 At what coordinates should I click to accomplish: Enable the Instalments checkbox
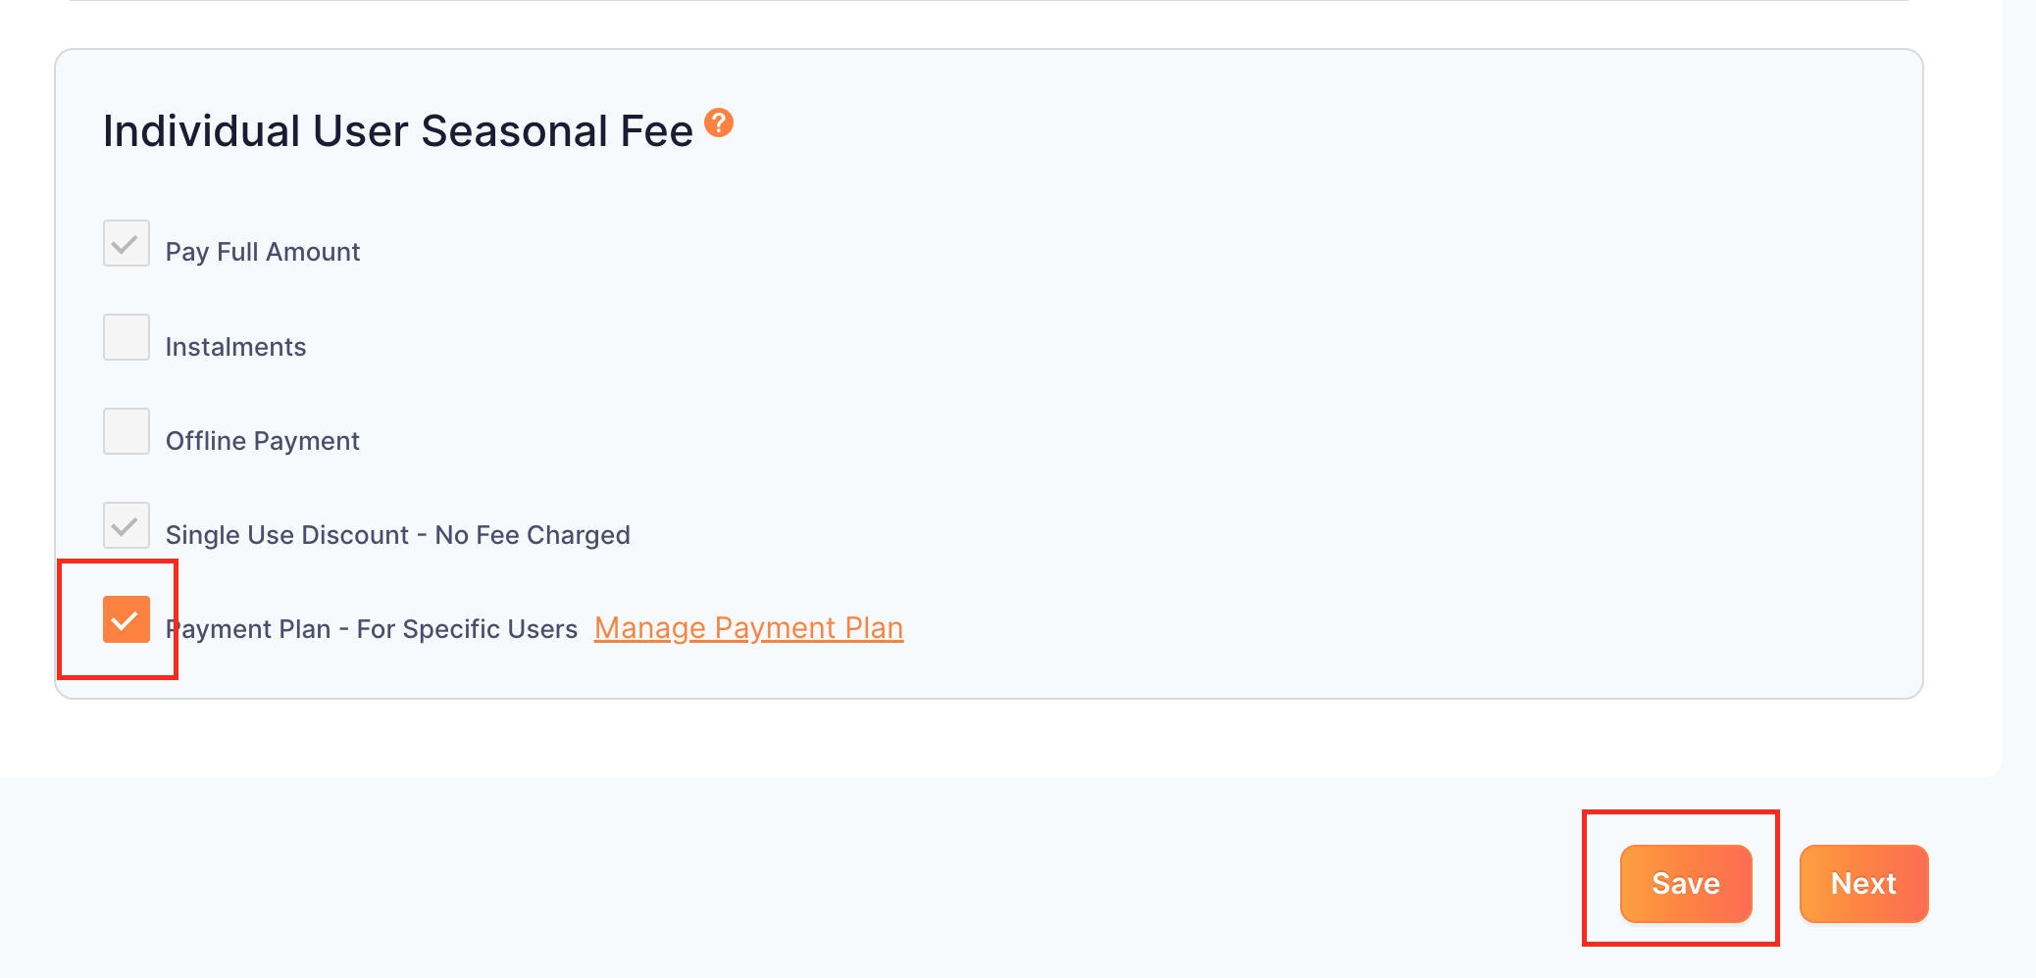tap(127, 337)
